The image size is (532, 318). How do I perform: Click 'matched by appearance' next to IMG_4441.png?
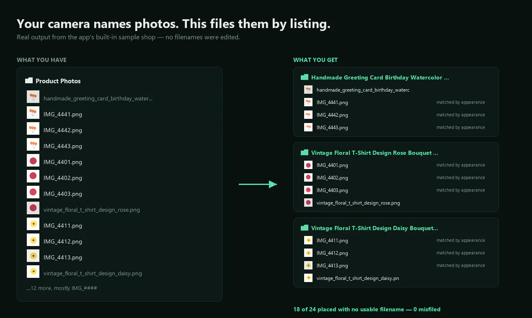point(461,102)
